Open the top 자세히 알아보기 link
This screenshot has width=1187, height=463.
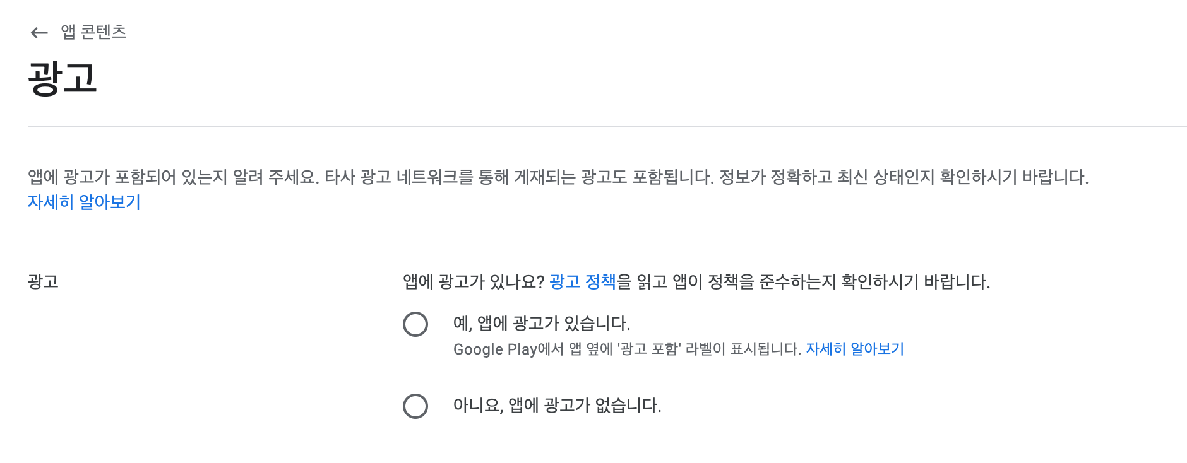pyautogui.click(x=84, y=202)
